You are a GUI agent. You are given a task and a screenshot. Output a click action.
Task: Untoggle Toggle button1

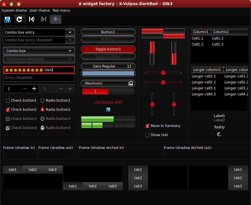(108, 49)
